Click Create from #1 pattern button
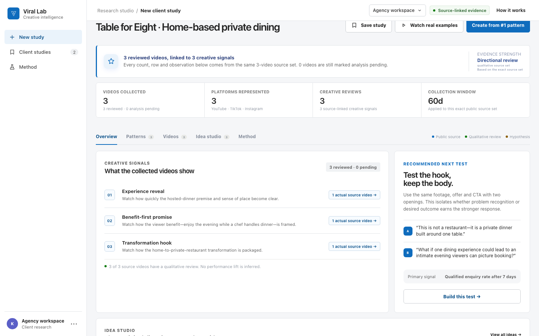Screen dimensions: 539x336 [498, 25]
